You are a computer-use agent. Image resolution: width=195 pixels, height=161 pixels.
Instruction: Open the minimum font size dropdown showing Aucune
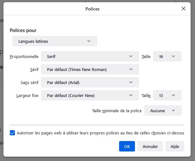pos(163,111)
